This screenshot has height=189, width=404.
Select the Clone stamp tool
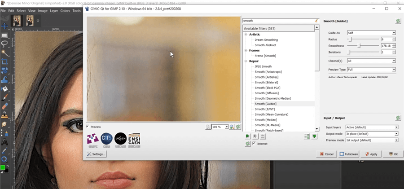4,115
